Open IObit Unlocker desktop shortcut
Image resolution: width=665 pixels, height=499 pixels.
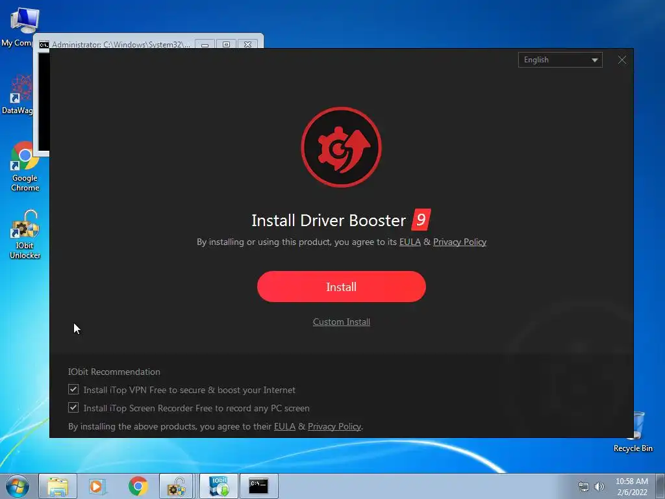click(25, 234)
